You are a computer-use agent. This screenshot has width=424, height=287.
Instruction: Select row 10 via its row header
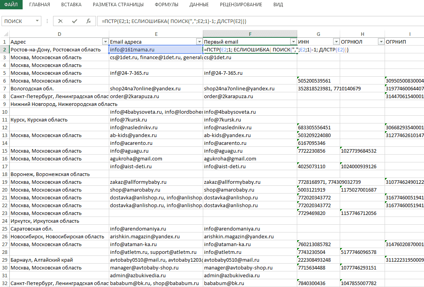pos(5,112)
